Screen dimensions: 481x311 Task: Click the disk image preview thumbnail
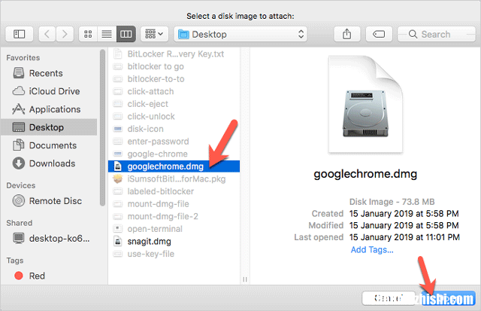[x=365, y=104]
